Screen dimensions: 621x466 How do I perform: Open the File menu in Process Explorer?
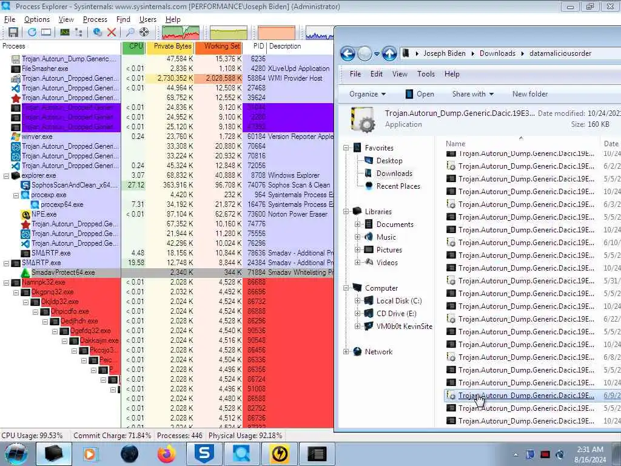tap(10, 19)
